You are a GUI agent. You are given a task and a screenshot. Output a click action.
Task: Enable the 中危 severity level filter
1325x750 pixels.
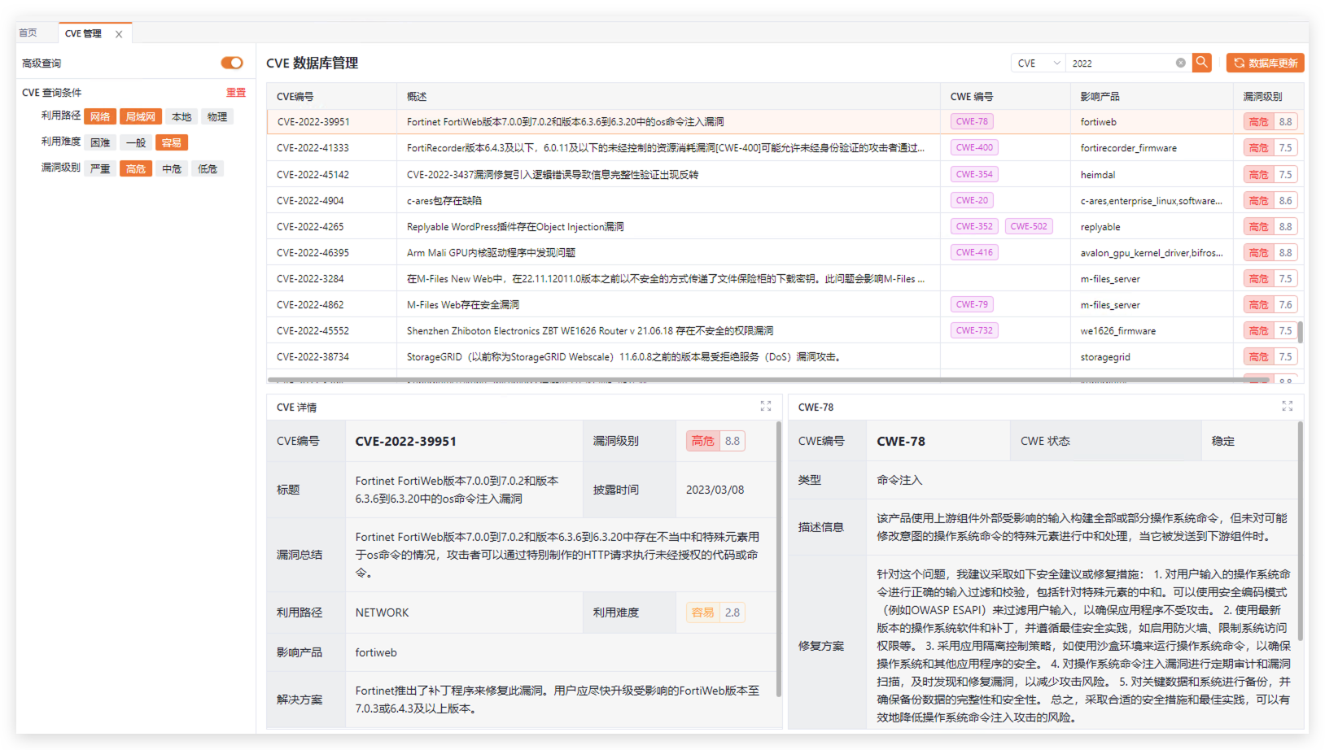click(x=172, y=169)
